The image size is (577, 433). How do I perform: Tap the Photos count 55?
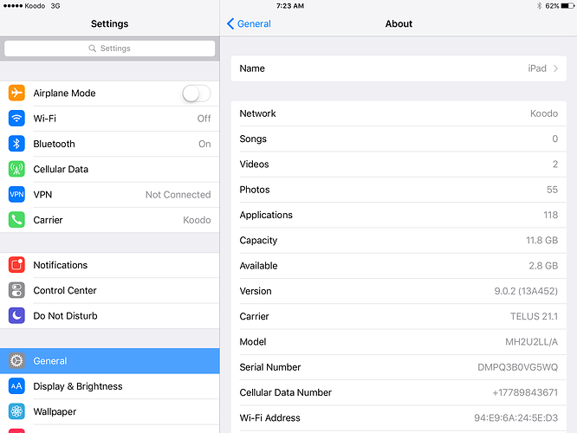[552, 190]
